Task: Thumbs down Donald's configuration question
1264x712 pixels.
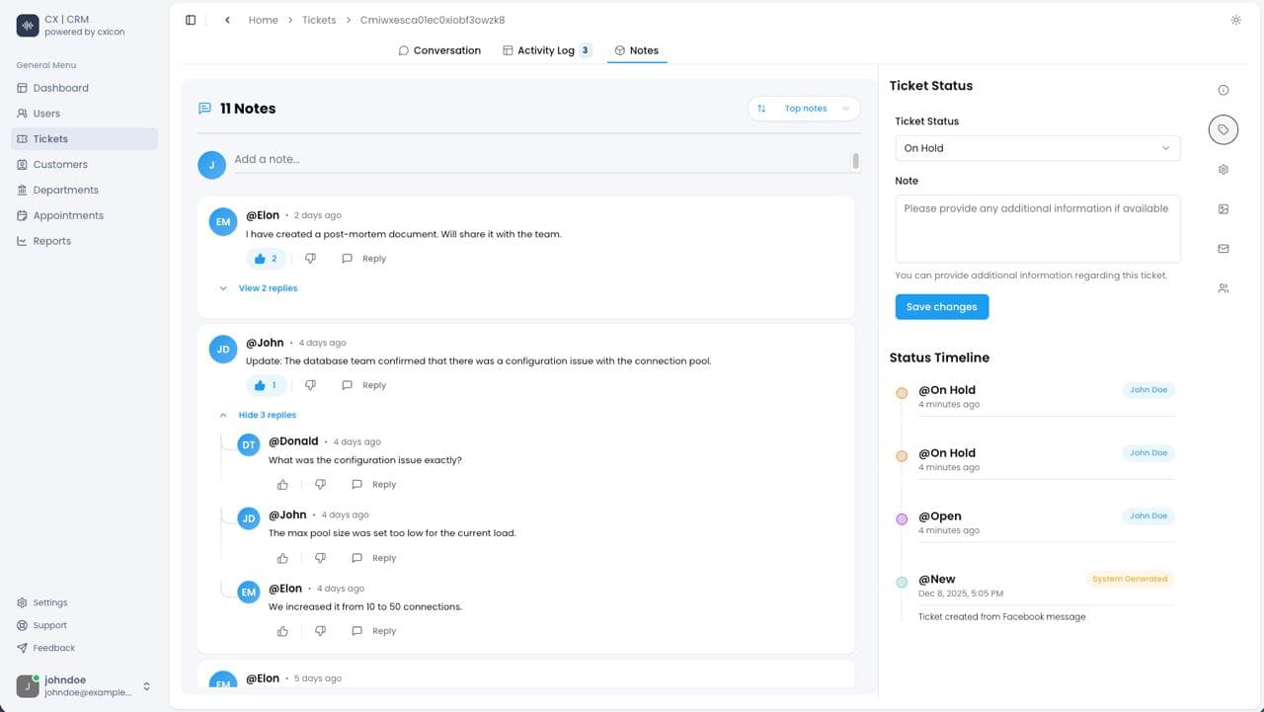Action: point(320,485)
